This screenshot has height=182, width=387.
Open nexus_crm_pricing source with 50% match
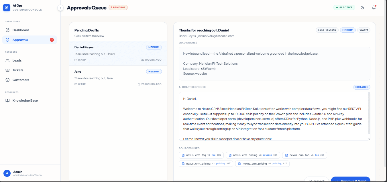[x=253, y=155]
